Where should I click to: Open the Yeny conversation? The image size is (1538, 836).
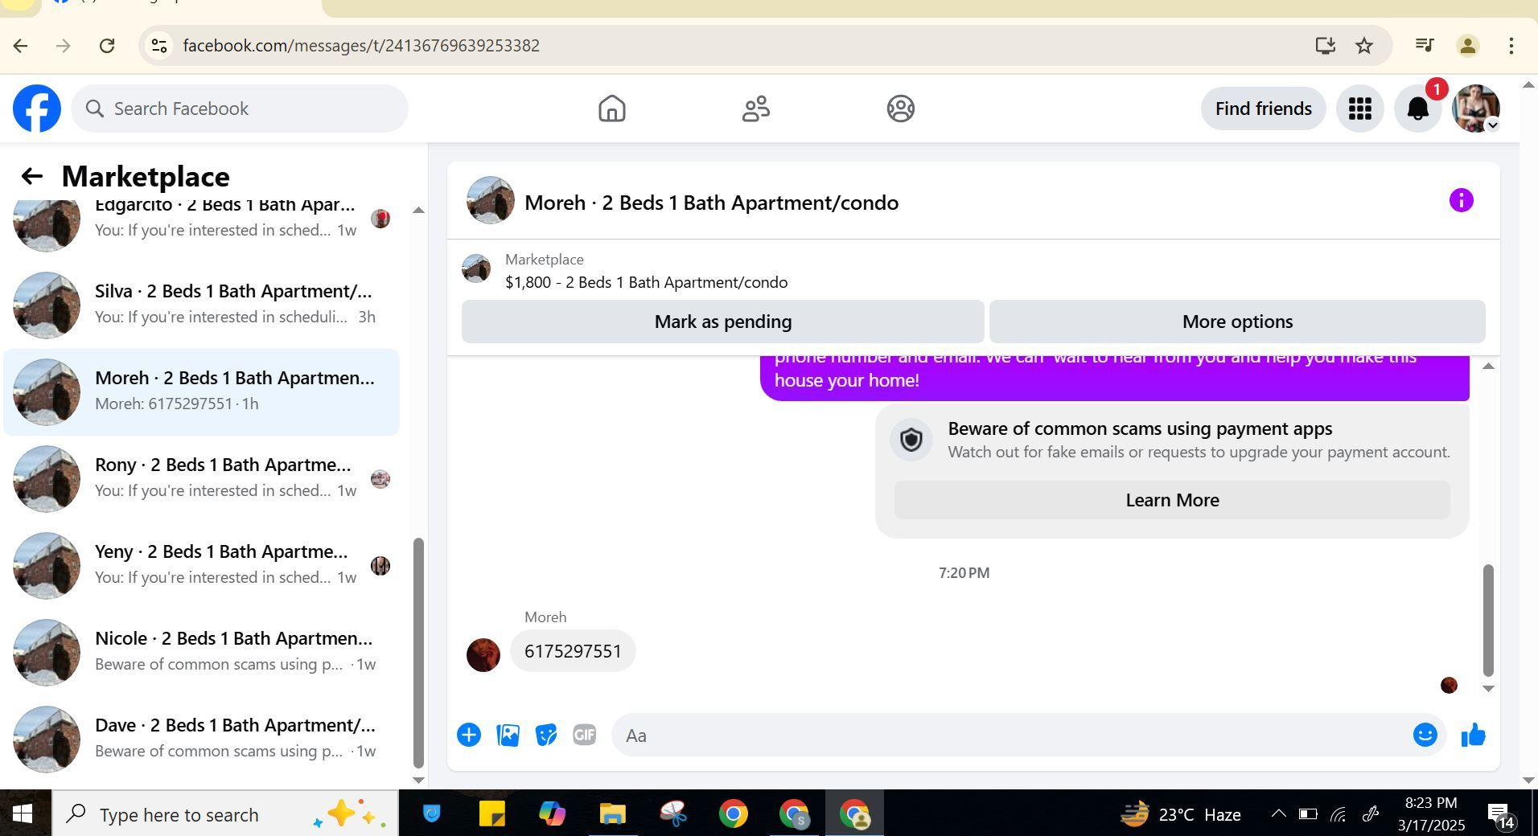click(x=202, y=565)
